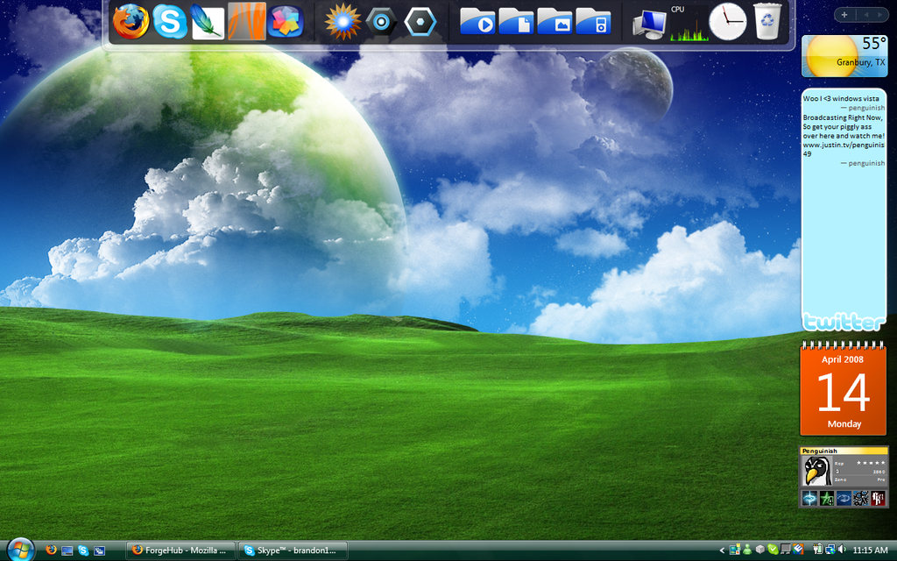Image resolution: width=897 pixels, height=561 pixels.
Task: Open the dark hexagon ring dock icon
Action: [381, 22]
